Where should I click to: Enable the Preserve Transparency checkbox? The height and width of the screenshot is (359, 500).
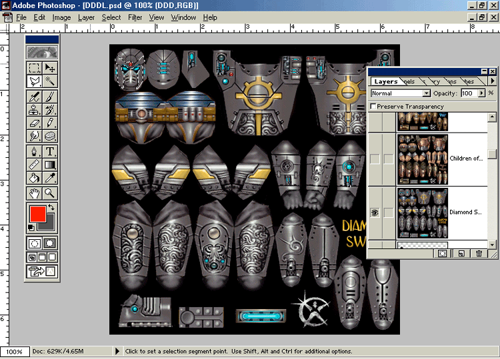click(x=373, y=107)
